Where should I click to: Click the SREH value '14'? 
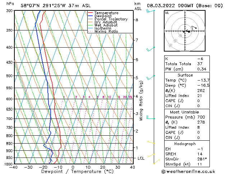[200, 154]
